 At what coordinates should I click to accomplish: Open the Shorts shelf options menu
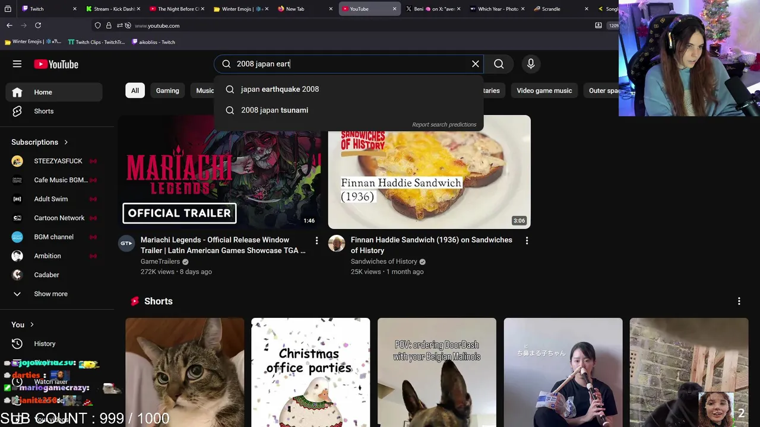tap(739, 301)
